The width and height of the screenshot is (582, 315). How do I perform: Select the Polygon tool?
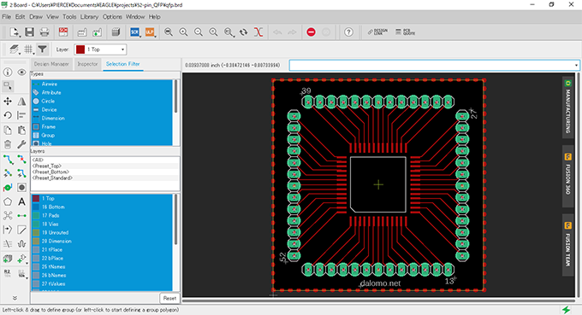[x=8, y=201]
